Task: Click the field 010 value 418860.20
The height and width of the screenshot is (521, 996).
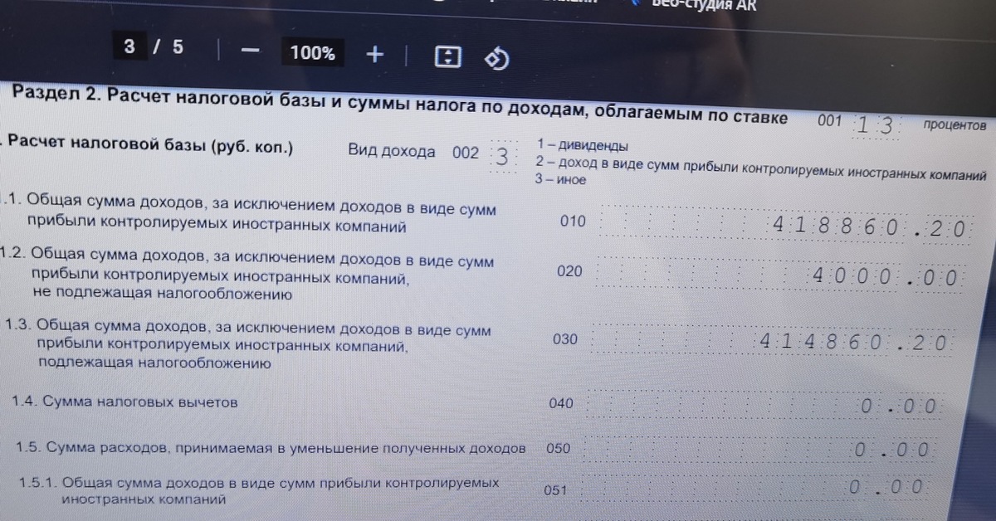Action: click(786, 224)
